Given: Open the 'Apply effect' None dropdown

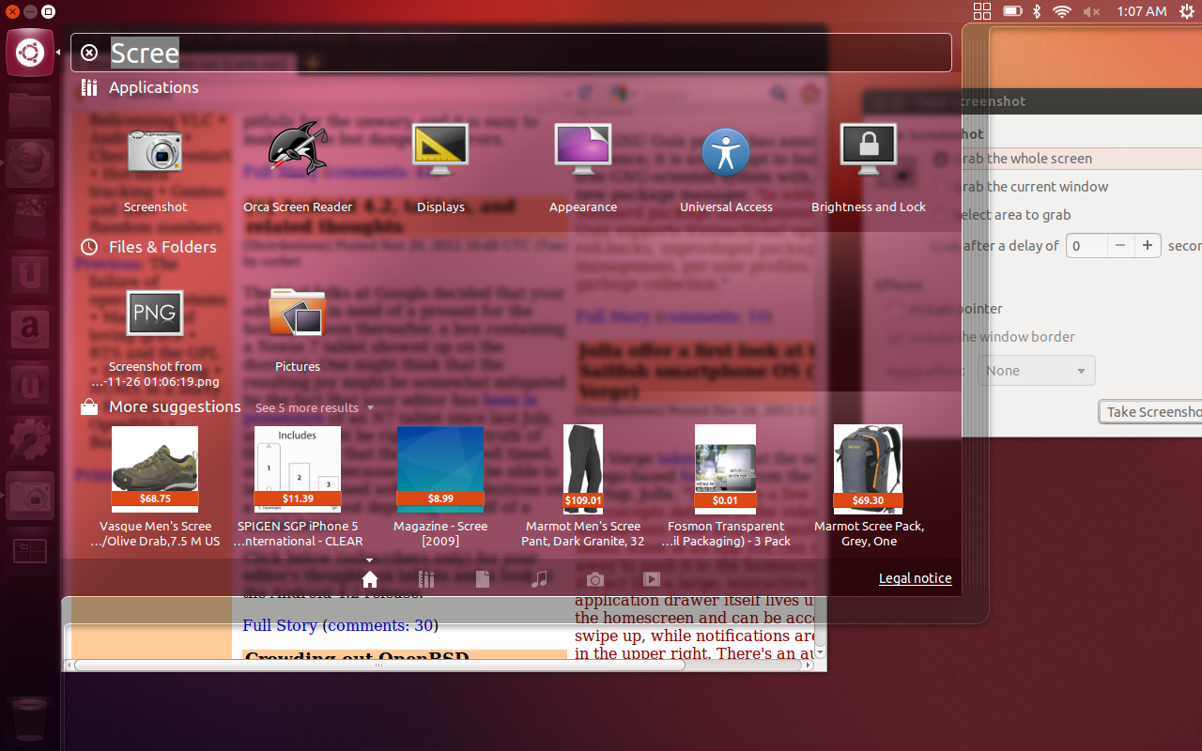Looking at the screenshot, I should pyautogui.click(x=1037, y=371).
